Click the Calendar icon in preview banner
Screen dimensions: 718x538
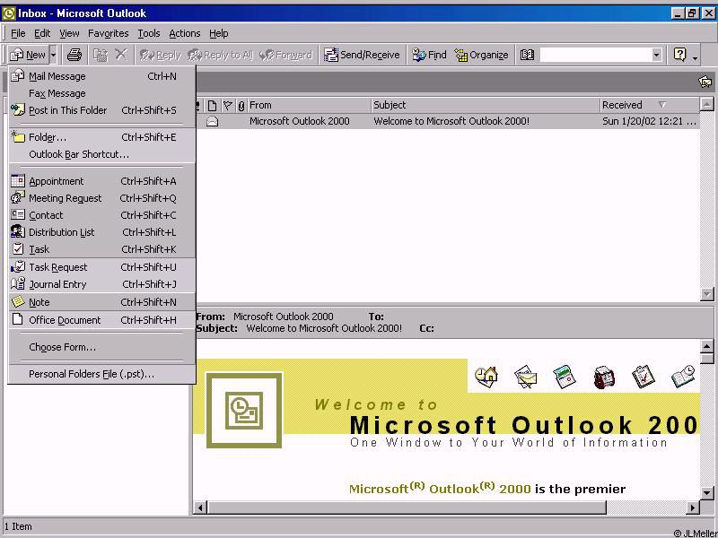(565, 377)
